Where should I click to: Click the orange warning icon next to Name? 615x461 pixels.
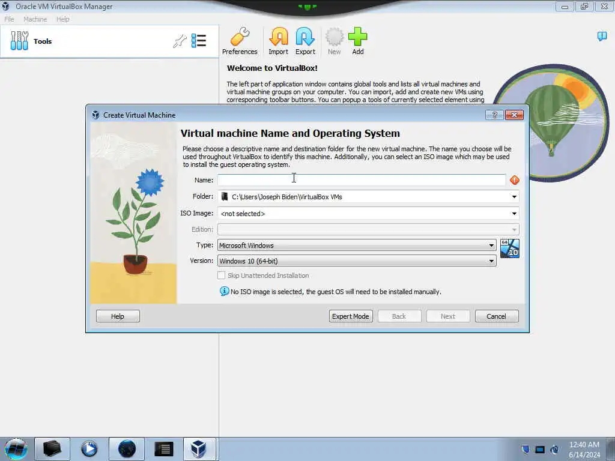point(515,180)
